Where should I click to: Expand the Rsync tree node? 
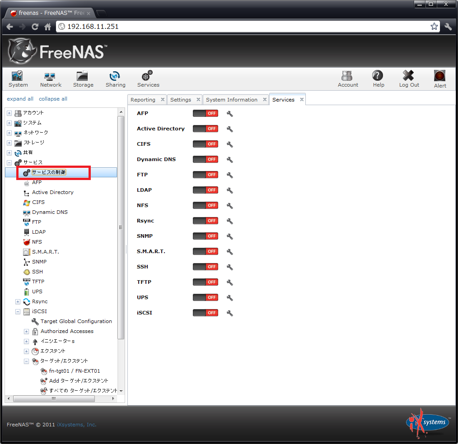18,301
